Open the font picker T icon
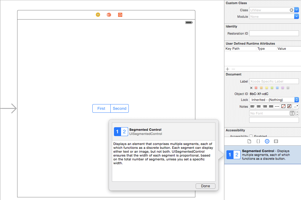 point(292,113)
